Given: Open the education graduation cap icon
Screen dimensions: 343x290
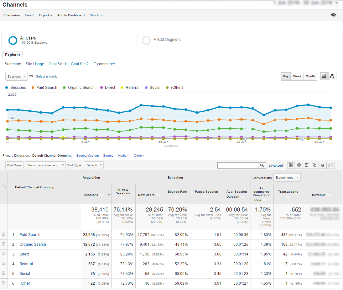Looking at the screenshot, I should click(x=333, y=15).
